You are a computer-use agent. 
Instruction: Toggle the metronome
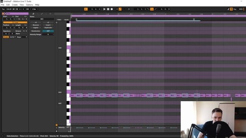(x=27, y=9)
